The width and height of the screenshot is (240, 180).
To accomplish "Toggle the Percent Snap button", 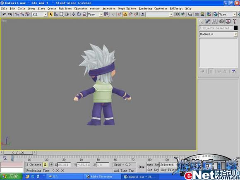I will [x=131, y=14].
